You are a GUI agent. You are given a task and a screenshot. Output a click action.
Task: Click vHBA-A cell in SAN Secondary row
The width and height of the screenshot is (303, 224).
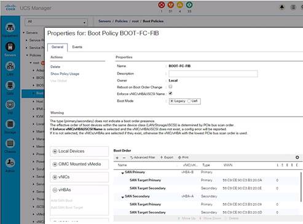point(187,196)
